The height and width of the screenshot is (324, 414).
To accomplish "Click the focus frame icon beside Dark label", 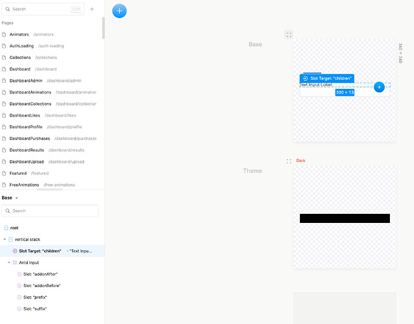I will 289,161.
